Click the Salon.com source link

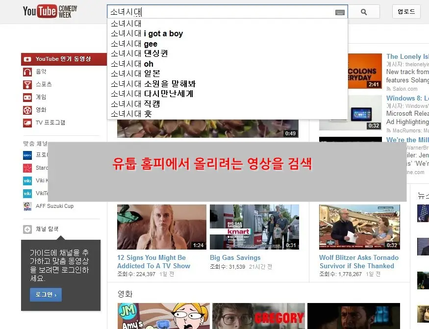point(405,89)
